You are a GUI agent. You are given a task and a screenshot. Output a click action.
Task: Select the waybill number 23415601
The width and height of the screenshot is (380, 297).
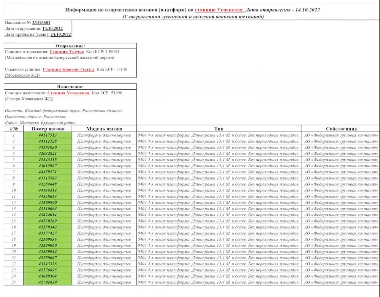tap(41, 22)
